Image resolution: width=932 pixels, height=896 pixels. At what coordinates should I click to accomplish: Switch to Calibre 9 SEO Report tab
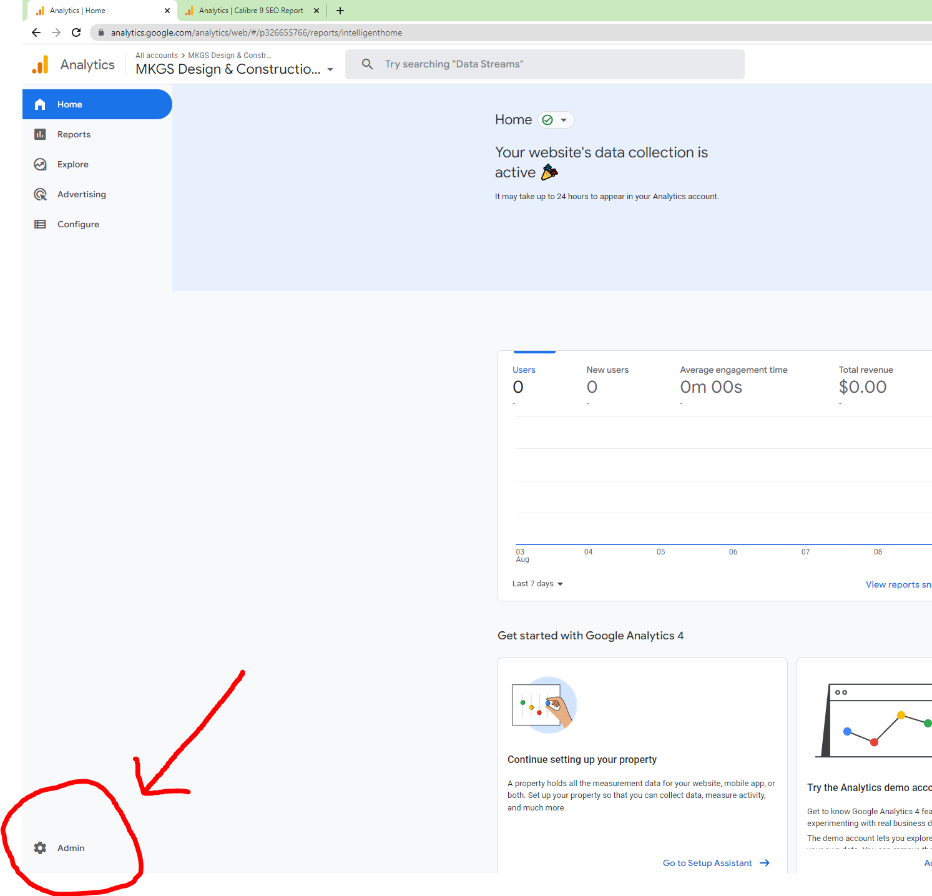(x=251, y=11)
